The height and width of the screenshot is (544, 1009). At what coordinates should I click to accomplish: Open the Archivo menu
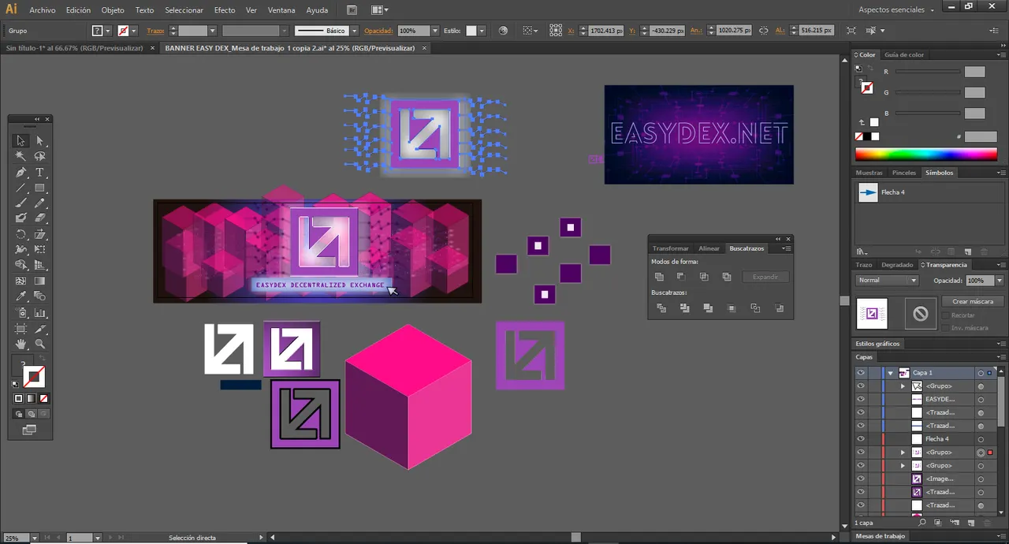[43, 10]
